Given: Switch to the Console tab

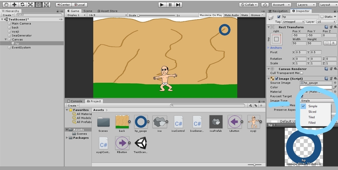Looking at the screenshot, I should (75, 101).
